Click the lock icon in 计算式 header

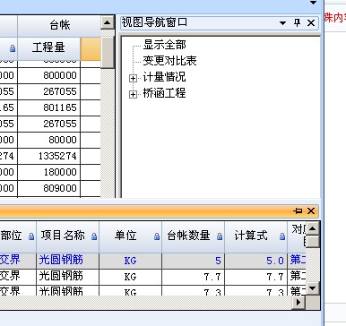[282, 236]
